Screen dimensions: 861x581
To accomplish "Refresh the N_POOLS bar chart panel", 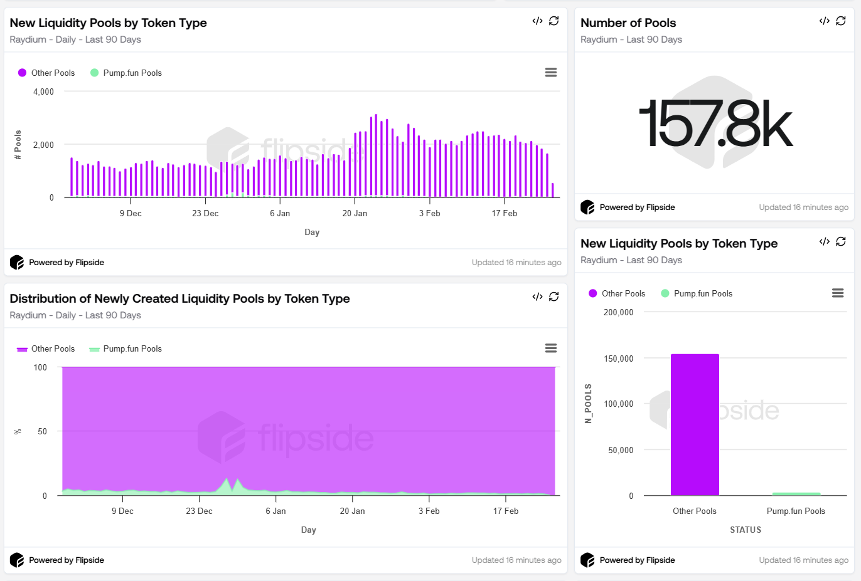I will 841,241.
